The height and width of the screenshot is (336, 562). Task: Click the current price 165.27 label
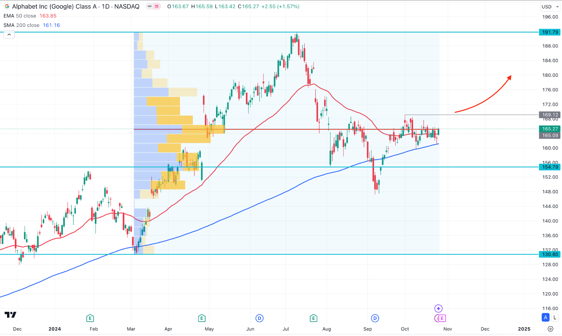pos(550,129)
